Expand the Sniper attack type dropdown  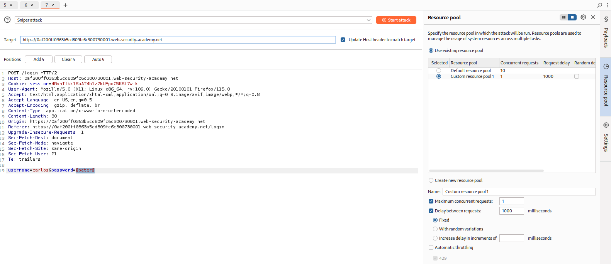[368, 20]
